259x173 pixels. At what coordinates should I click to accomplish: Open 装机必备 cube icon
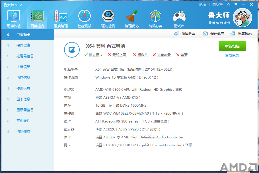tap(155, 16)
